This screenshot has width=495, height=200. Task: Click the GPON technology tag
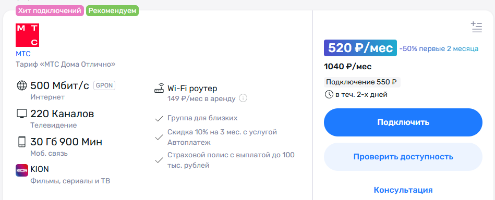point(104,85)
